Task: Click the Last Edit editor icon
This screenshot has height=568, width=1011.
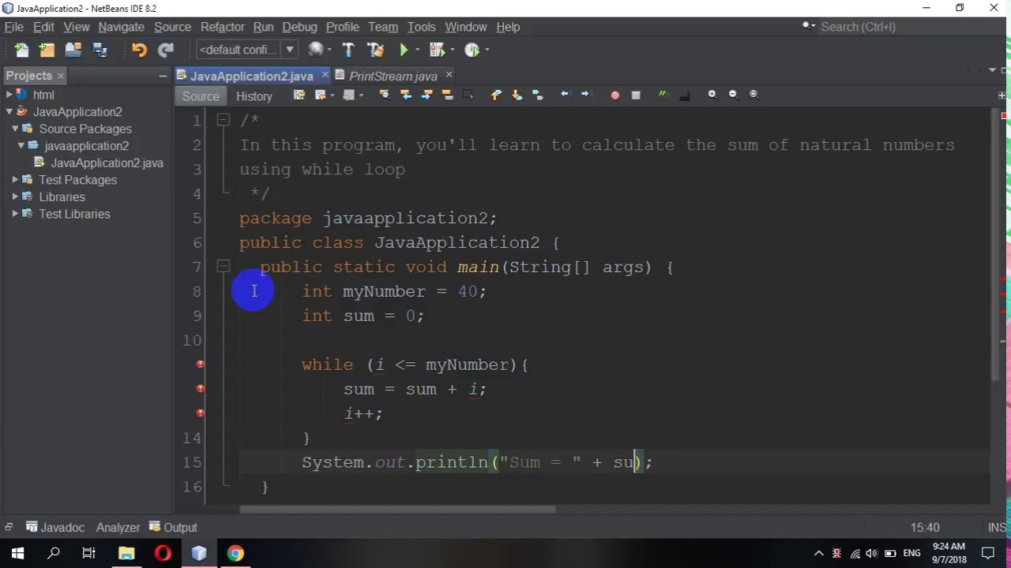Action: tap(299, 95)
